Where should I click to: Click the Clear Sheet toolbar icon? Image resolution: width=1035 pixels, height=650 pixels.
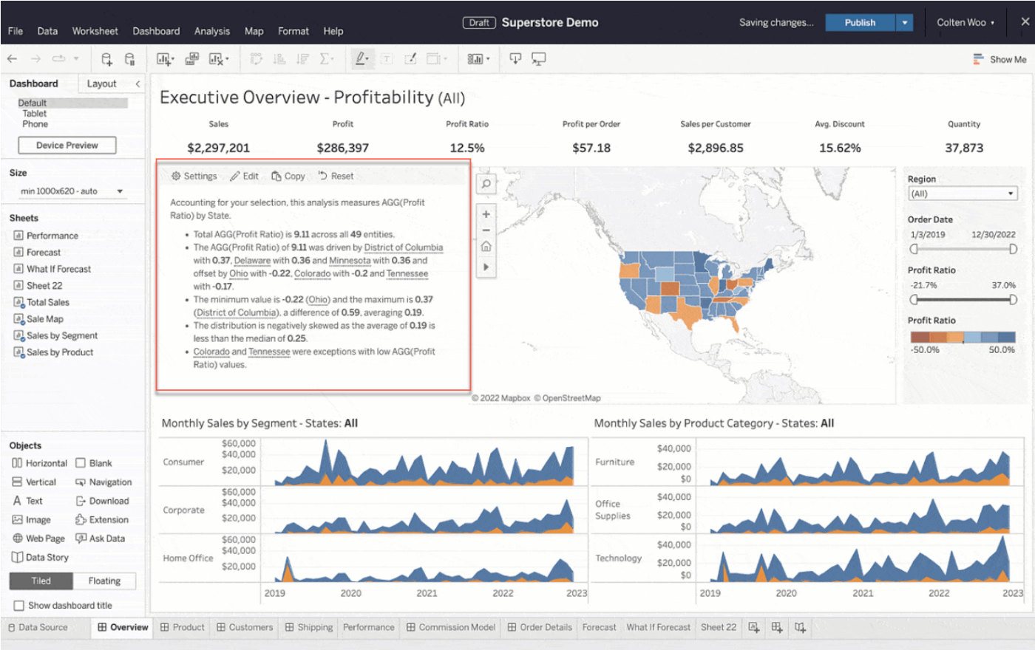pos(216,59)
